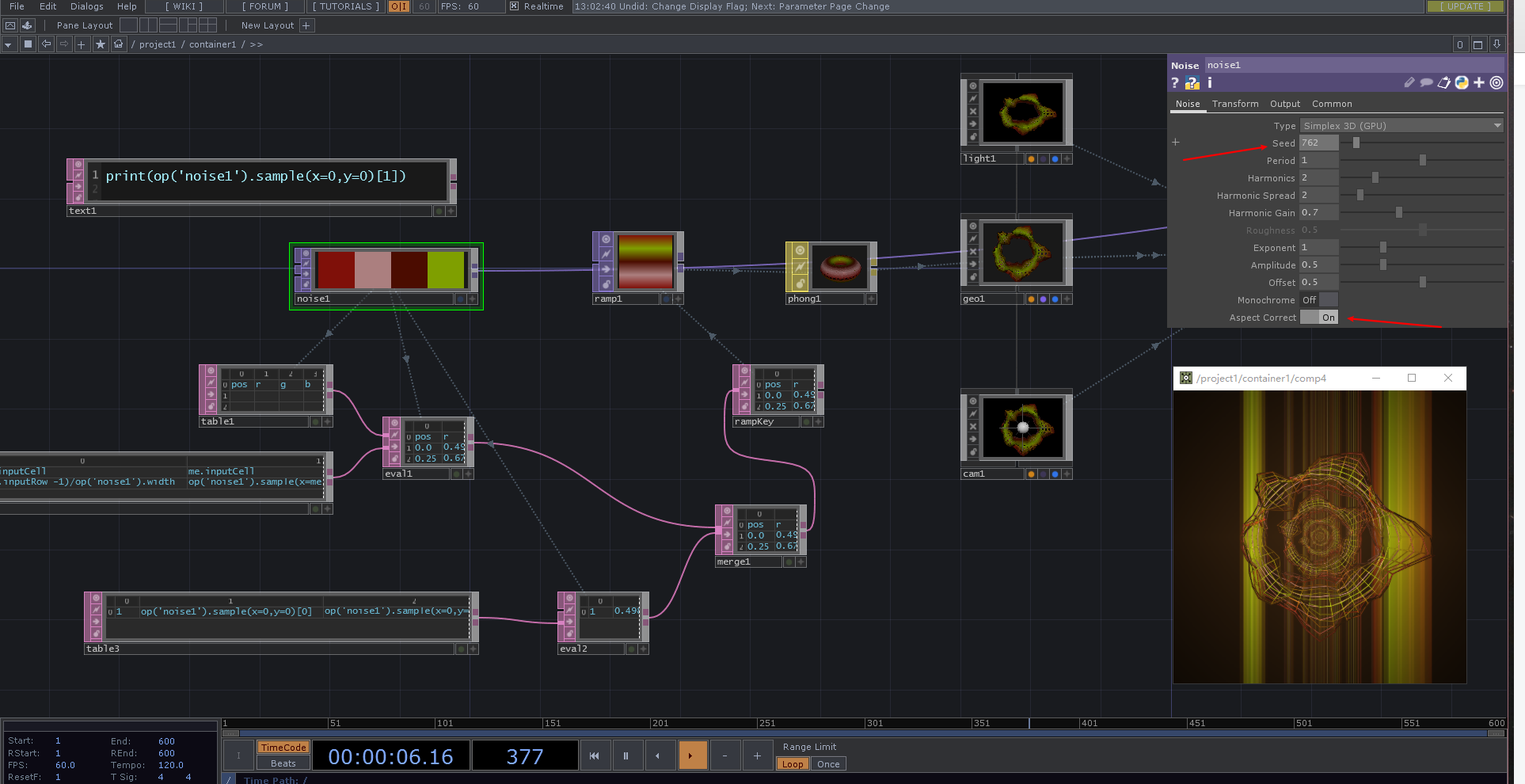Viewport: 1525px width, 784px height.
Task: Copy parameters using the clipboard icon
Action: pos(1443,82)
